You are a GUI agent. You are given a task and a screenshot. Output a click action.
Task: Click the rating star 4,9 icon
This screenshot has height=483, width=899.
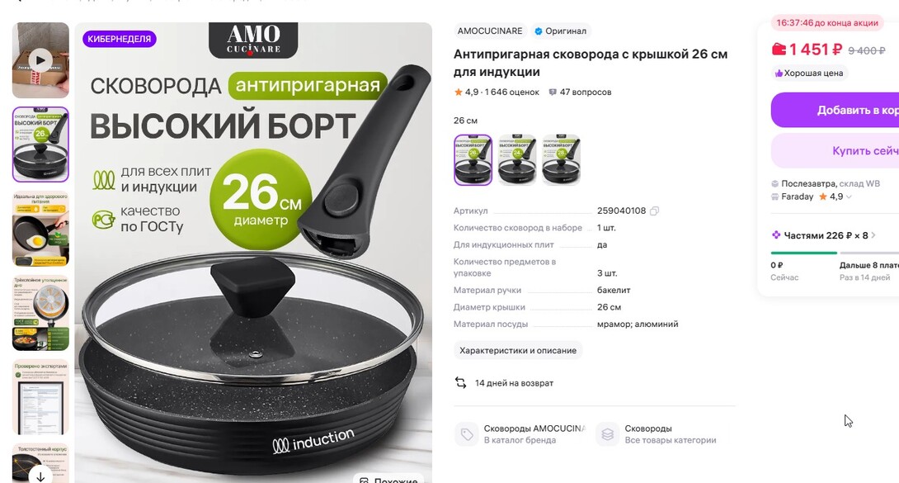[x=458, y=92]
